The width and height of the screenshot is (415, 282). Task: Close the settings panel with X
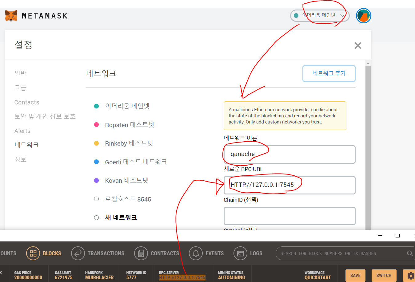[358, 45]
